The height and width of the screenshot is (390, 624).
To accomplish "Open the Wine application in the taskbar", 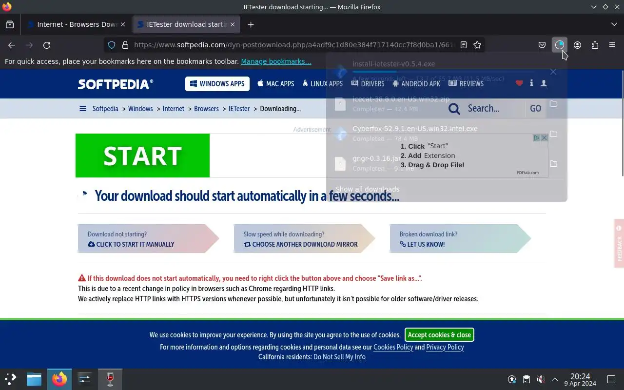I will pyautogui.click(x=110, y=379).
